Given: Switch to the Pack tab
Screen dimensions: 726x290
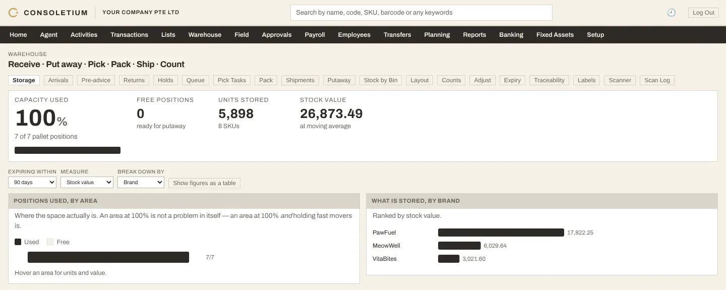Looking at the screenshot, I should point(266,80).
